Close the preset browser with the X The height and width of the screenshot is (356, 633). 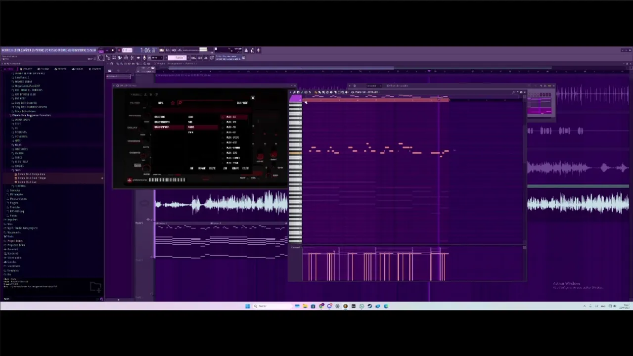point(253,98)
